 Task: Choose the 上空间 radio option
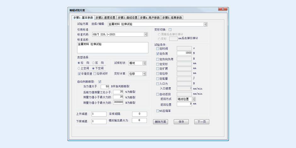click(79, 68)
